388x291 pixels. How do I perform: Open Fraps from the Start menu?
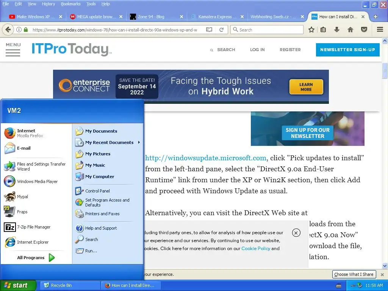pyautogui.click(x=36, y=212)
